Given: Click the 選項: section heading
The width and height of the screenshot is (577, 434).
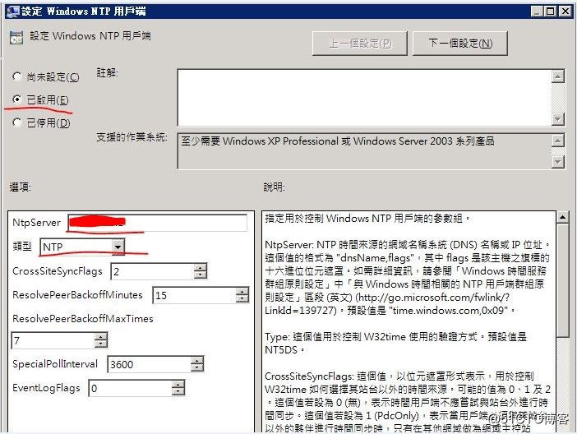Looking at the screenshot, I should coord(21,187).
